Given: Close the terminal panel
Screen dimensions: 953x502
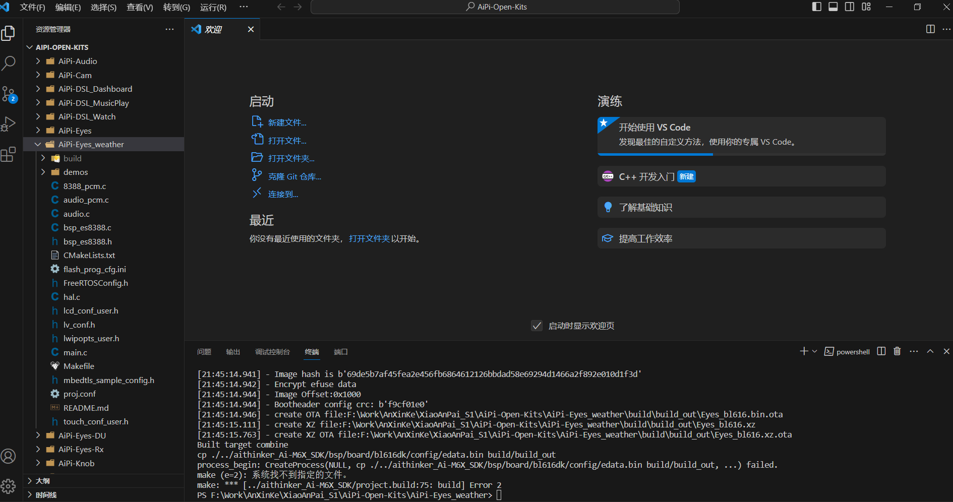Looking at the screenshot, I should click(946, 351).
